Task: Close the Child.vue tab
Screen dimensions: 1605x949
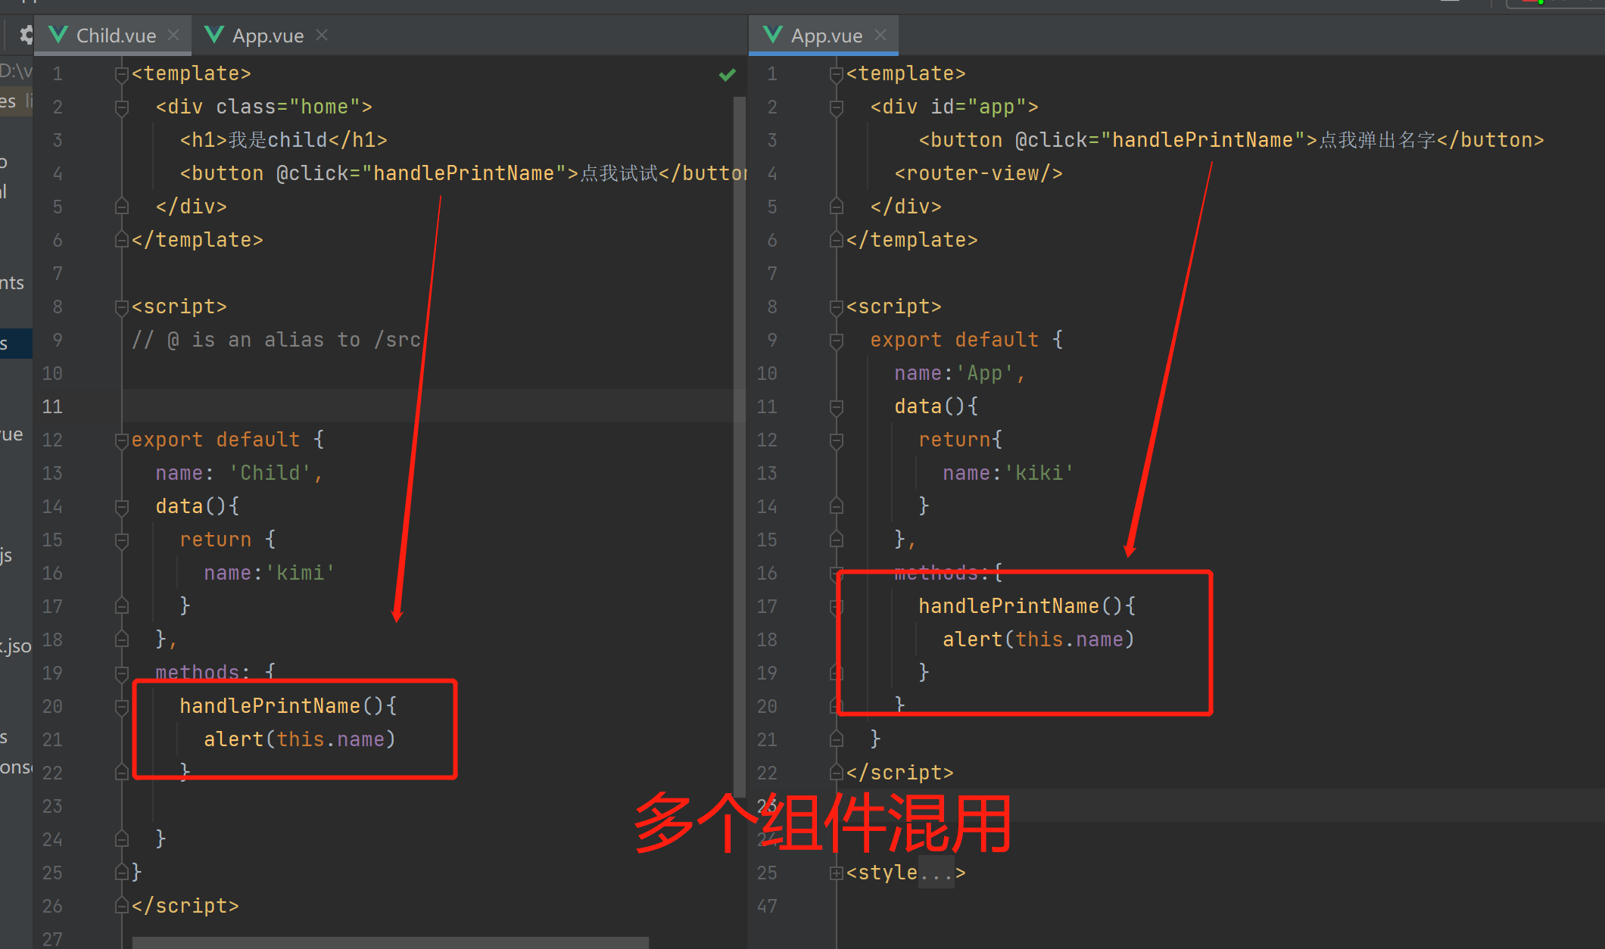Action: pos(173,35)
